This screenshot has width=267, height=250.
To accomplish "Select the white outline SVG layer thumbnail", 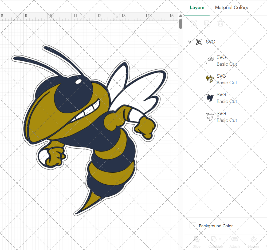I will click(x=210, y=117).
